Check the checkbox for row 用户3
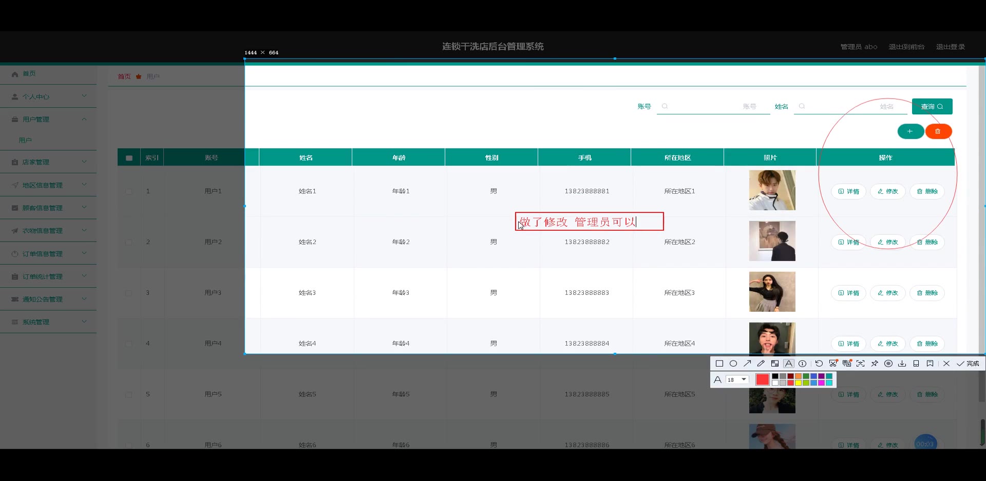The image size is (986, 481). (129, 293)
